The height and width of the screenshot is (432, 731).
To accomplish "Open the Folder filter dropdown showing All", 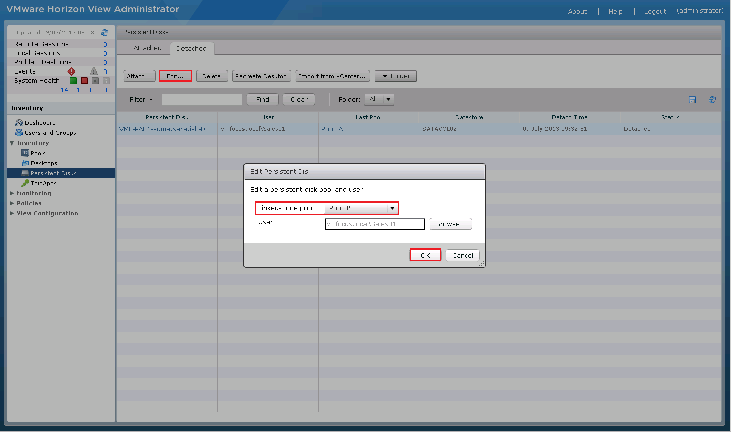I will [388, 100].
